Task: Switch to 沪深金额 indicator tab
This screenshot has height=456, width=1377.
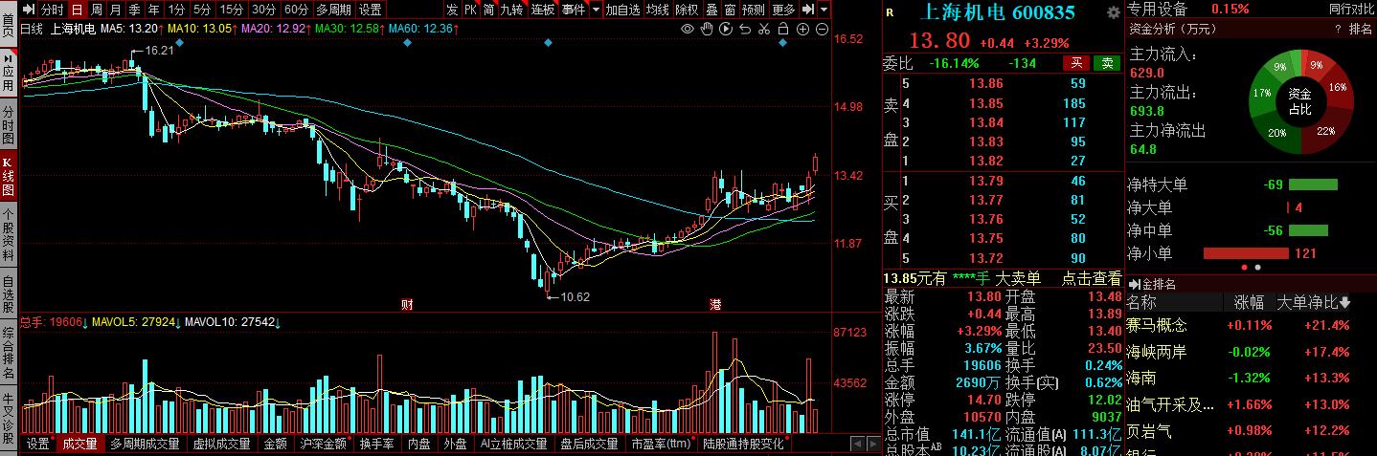Action: pyautogui.click(x=324, y=444)
